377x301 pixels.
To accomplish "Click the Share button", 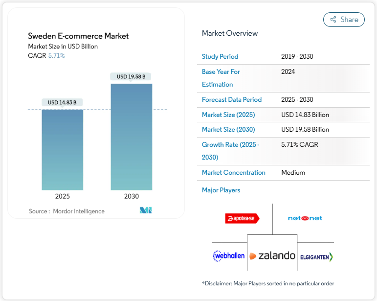I will click(344, 20).
